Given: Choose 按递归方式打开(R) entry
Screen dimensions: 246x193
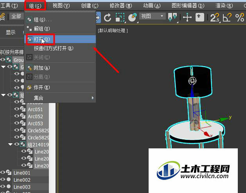Looking at the screenshot, I should 60,49.
